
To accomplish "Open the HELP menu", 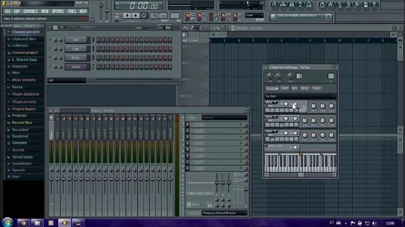I will click(83, 11).
